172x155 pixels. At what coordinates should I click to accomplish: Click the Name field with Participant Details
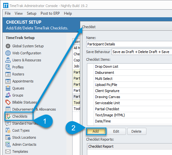pos(129,44)
